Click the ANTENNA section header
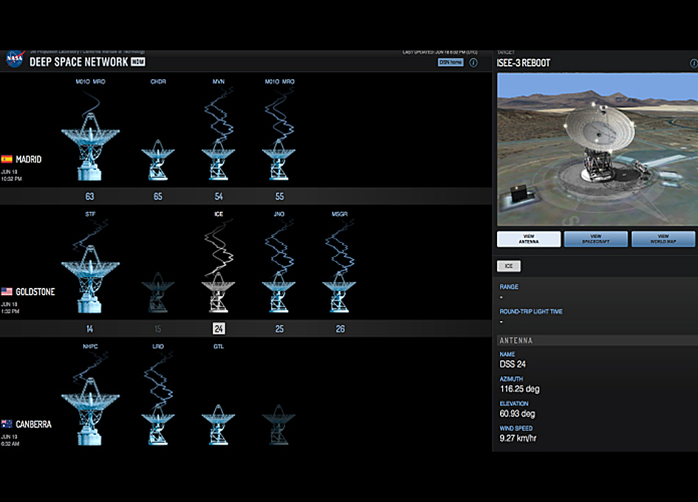698x502 pixels. click(516, 340)
